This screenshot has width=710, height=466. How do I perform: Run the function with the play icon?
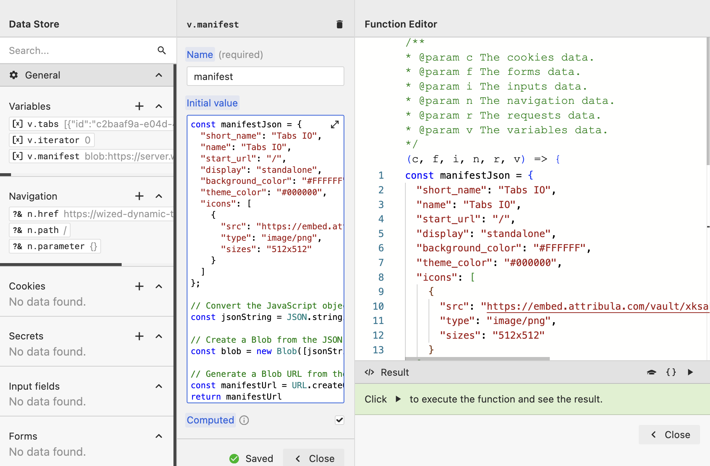pyautogui.click(x=690, y=372)
